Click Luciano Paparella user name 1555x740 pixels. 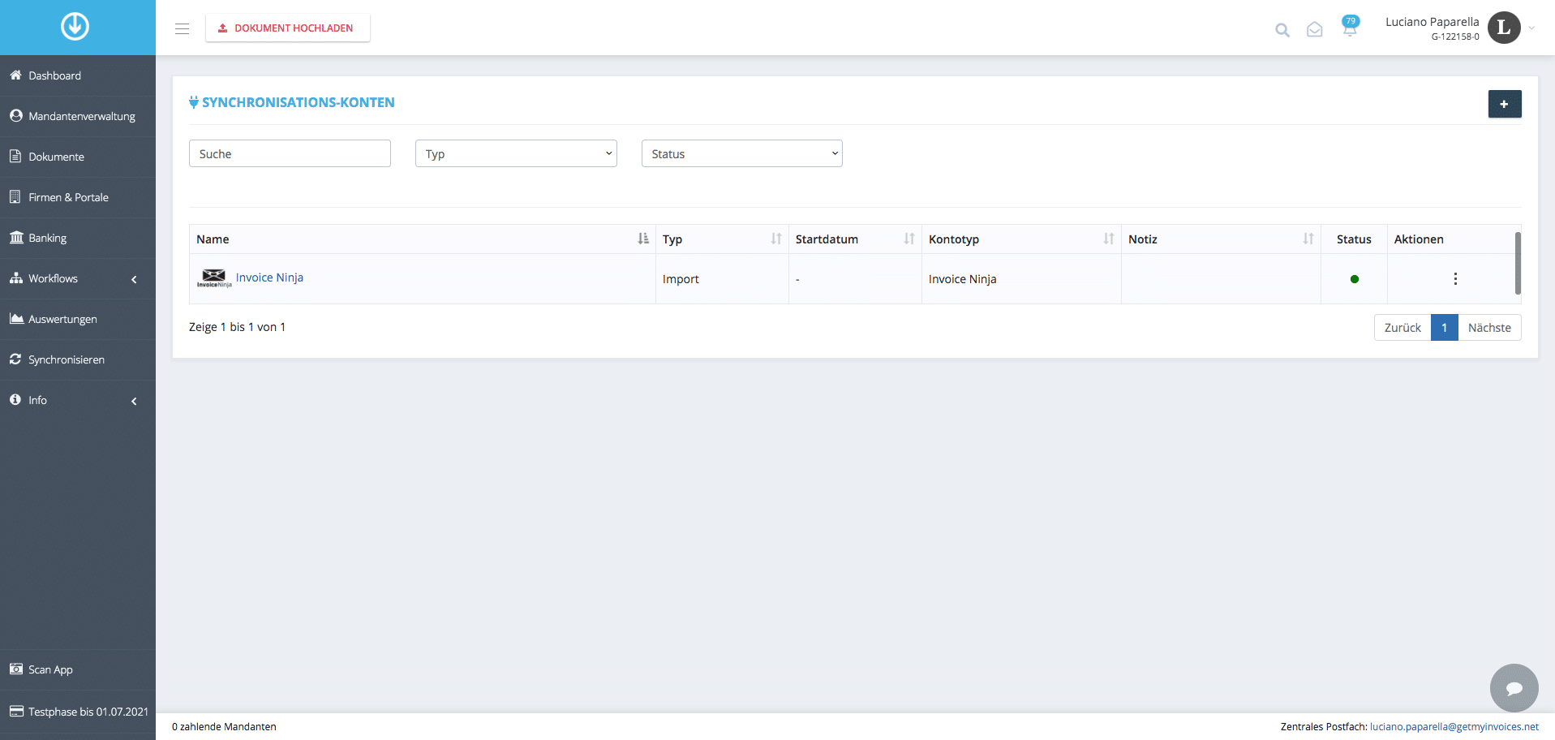point(1432,22)
